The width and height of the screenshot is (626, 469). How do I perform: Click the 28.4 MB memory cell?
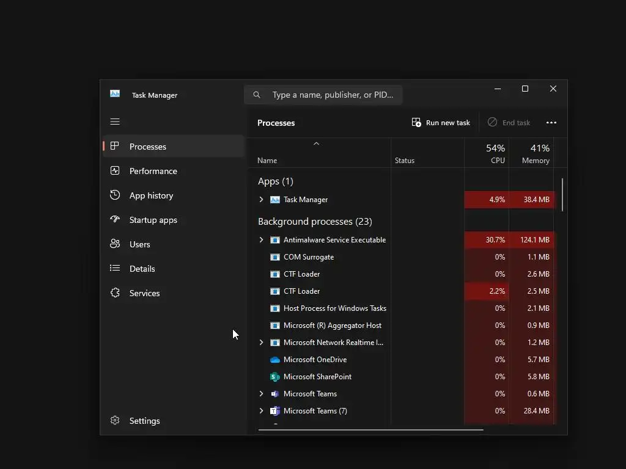(x=531, y=411)
